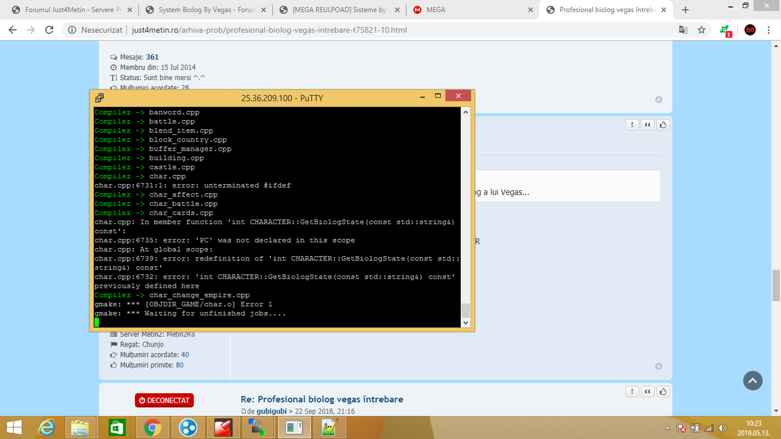Launch Internet Explorer from taskbar
781x439 pixels.
[46, 428]
